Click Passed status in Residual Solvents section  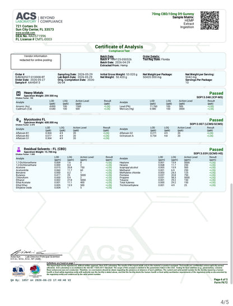coord(216,149)
